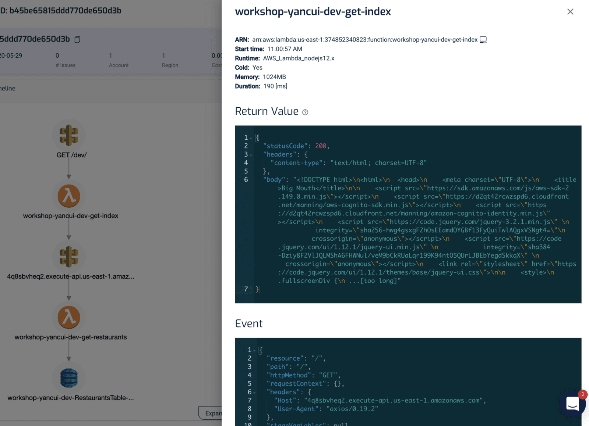Select the workshop-yancui-dev-get-index Lambda node

(x=69, y=196)
